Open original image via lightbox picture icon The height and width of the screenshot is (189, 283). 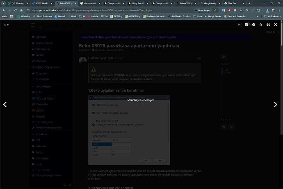(x=246, y=25)
